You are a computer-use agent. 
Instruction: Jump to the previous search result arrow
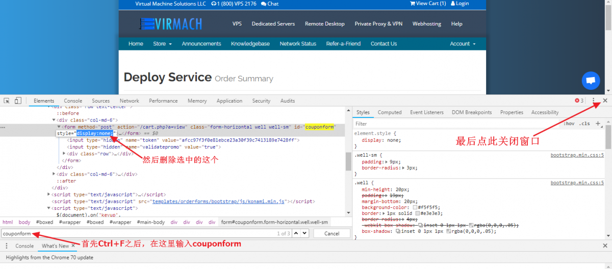coord(297,233)
